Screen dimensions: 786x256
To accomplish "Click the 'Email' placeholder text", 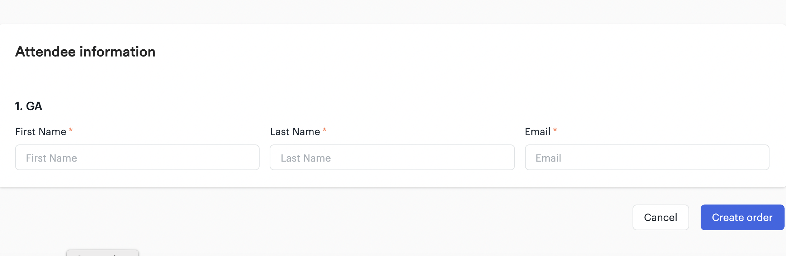I will tap(548, 158).
